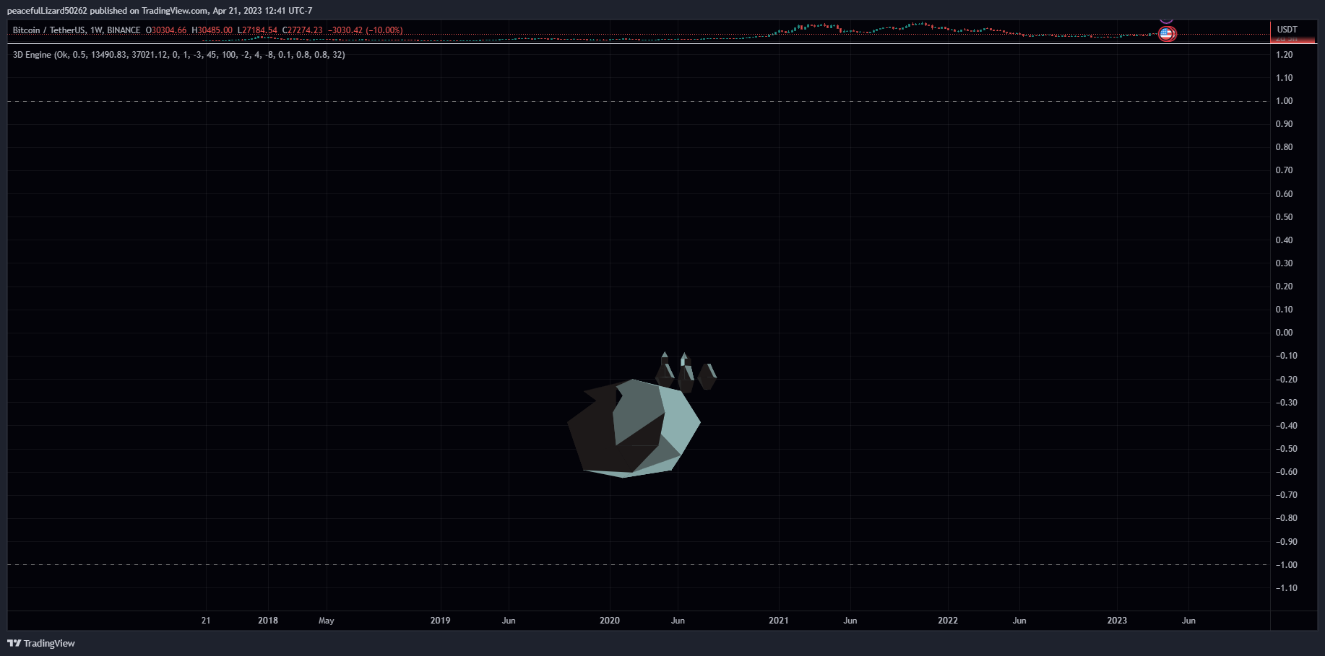Screen dimensions: 1325x656
Task: Click the 2022 time axis label
Action: (948, 621)
